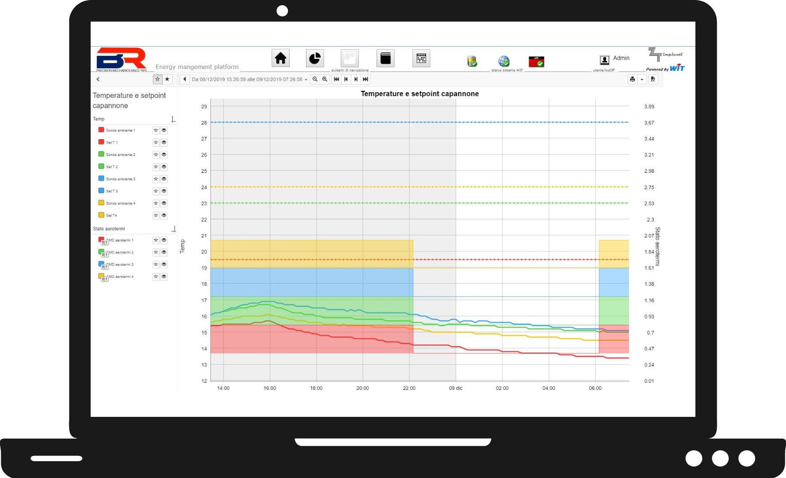Step forward one period

[x=356, y=79]
